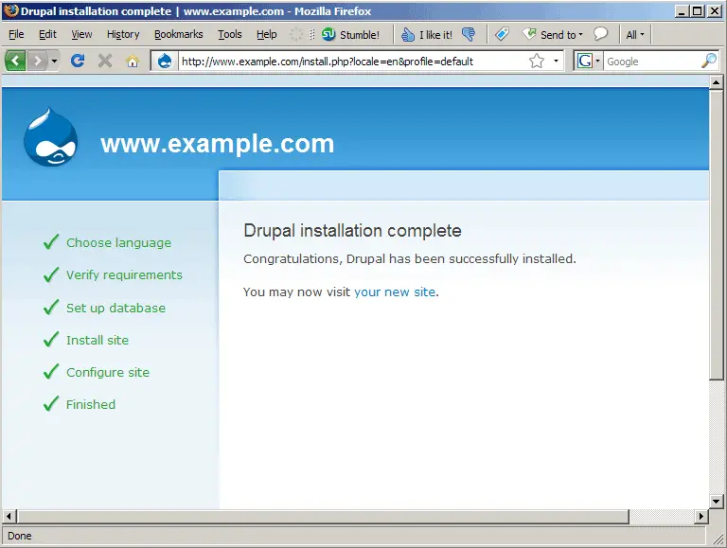Click the 'Finished' step text

click(91, 404)
